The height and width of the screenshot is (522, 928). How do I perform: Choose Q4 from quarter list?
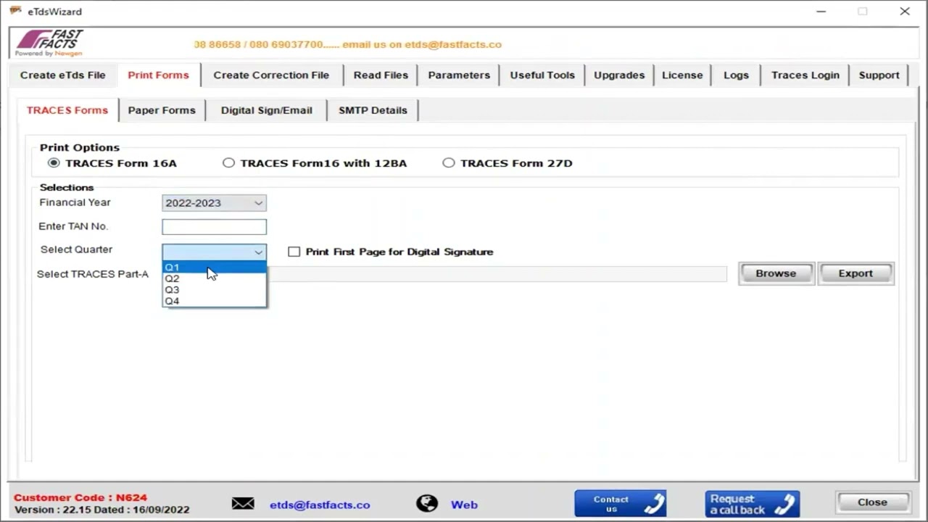coord(214,301)
